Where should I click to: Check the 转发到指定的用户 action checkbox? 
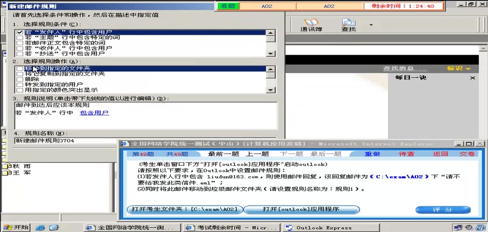tap(20, 85)
